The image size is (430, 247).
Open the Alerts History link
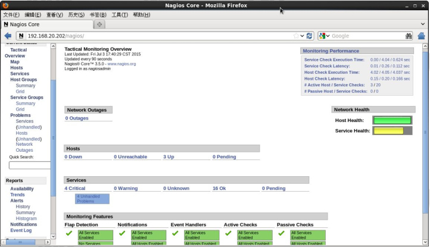coord(23,207)
